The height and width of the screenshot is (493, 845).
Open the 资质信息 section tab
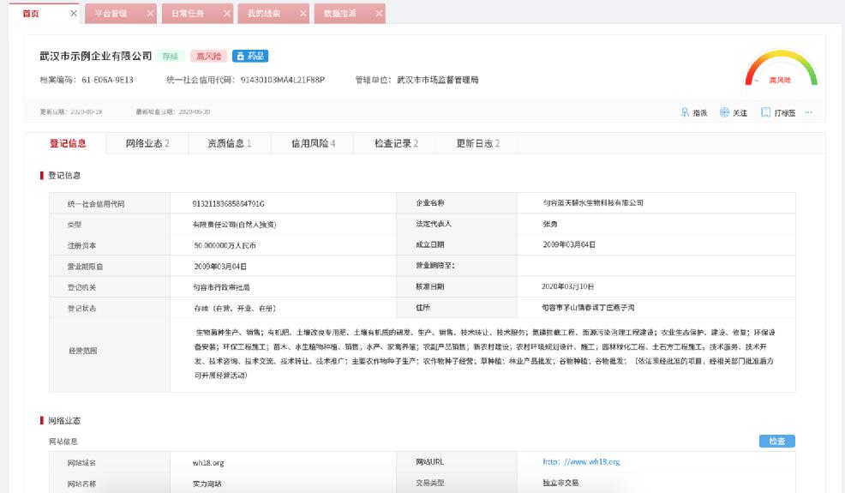tap(229, 143)
